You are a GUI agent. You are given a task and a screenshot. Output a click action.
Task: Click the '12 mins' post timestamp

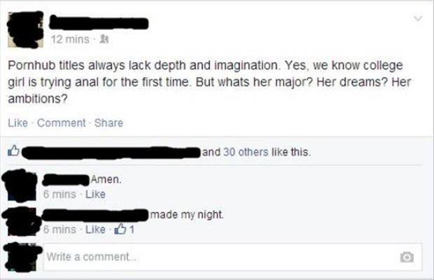click(x=70, y=39)
